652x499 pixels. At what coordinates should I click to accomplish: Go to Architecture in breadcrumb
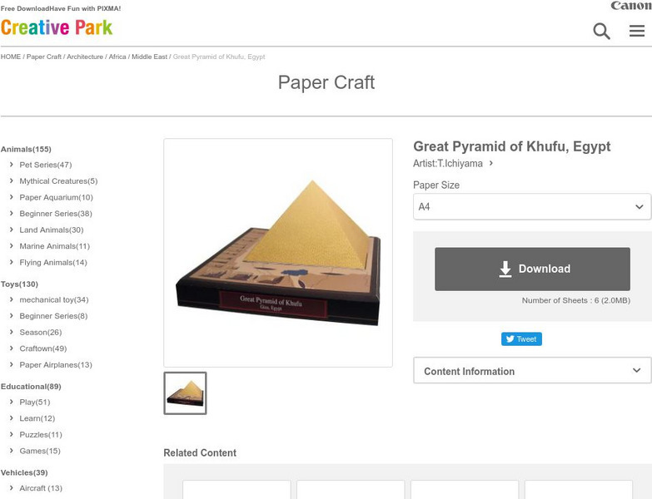point(85,57)
